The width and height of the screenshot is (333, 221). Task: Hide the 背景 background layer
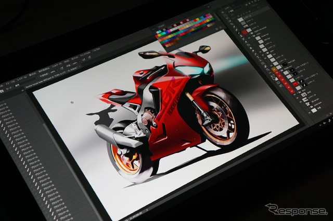click(x=310, y=113)
